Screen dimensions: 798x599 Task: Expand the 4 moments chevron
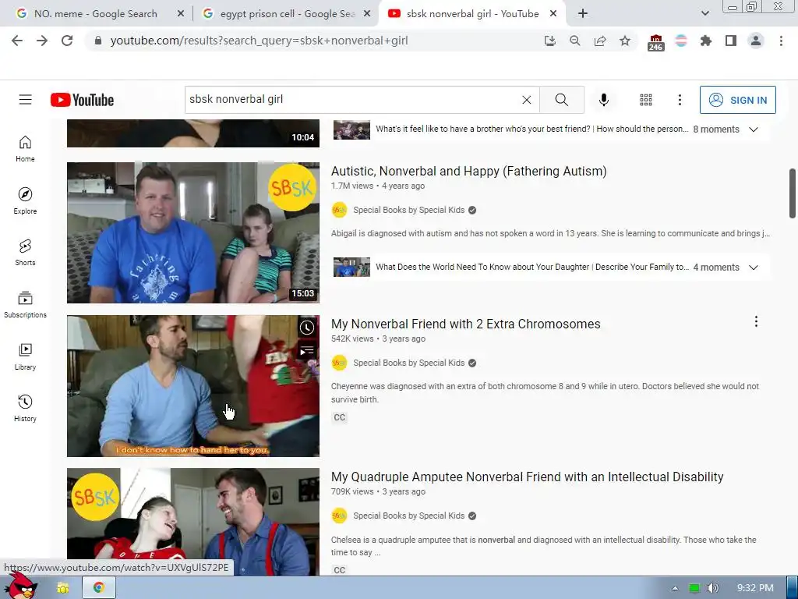[754, 268]
